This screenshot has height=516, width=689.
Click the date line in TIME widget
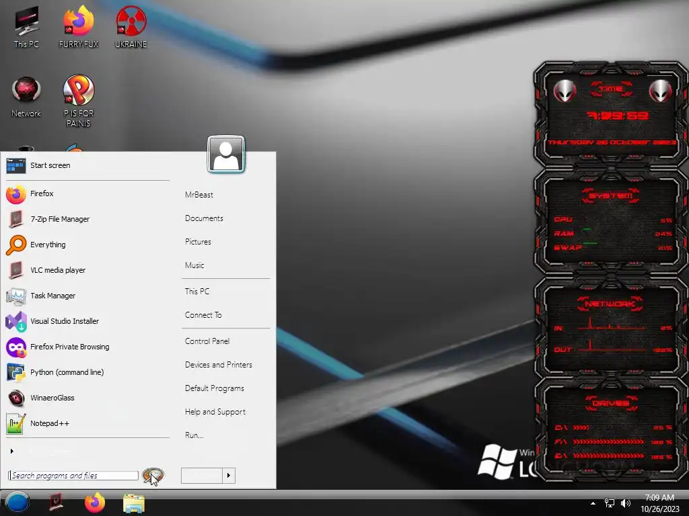coord(612,142)
